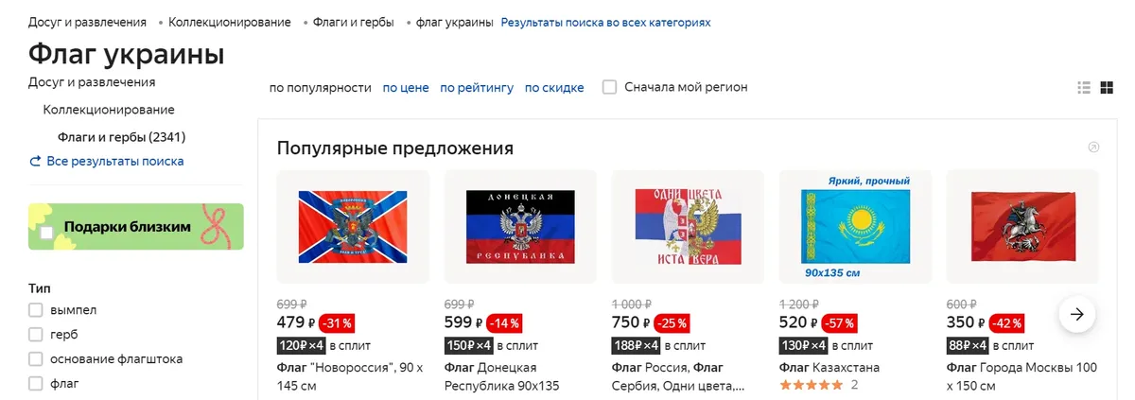1135x400 pixels.
Task: Tick the основание флагштока filter
Action: pos(36,359)
